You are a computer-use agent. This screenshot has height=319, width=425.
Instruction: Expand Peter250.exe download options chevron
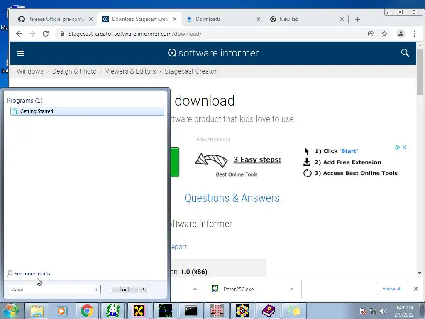[x=292, y=289]
